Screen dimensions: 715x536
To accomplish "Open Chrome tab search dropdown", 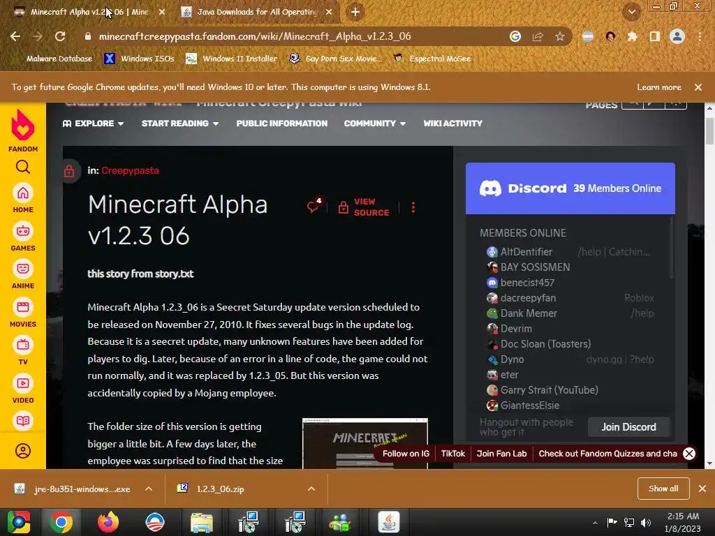I will pos(631,12).
